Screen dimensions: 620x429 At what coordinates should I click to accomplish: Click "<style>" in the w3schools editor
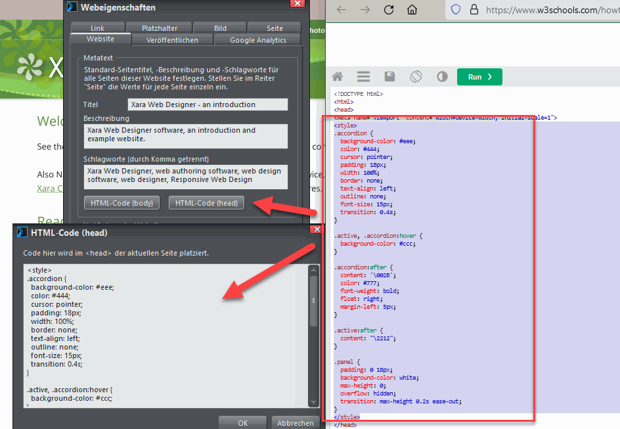click(x=345, y=125)
